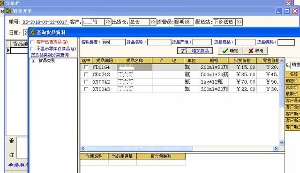Confirm selection with the 确定 button
This screenshot has width=300, height=173.
click(230, 51)
